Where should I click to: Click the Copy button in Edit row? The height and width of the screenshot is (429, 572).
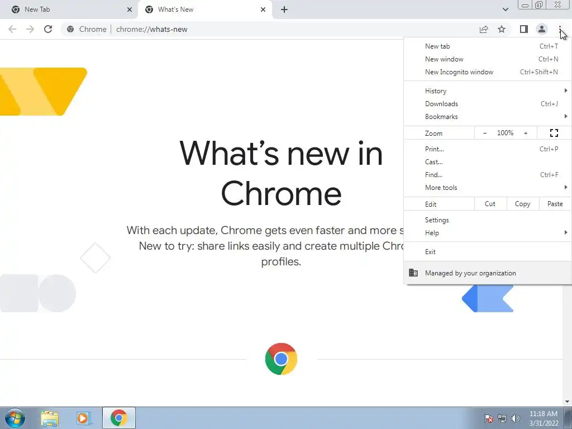pyautogui.click(x=523, y=204)
